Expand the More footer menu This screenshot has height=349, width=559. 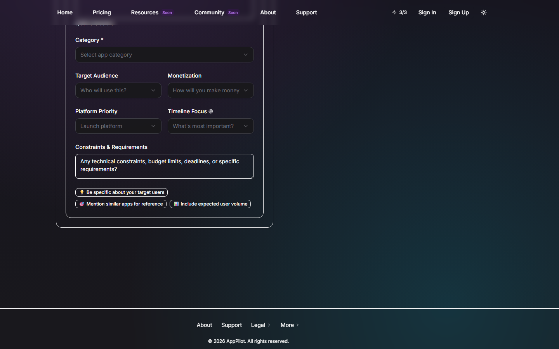(289, 325)
